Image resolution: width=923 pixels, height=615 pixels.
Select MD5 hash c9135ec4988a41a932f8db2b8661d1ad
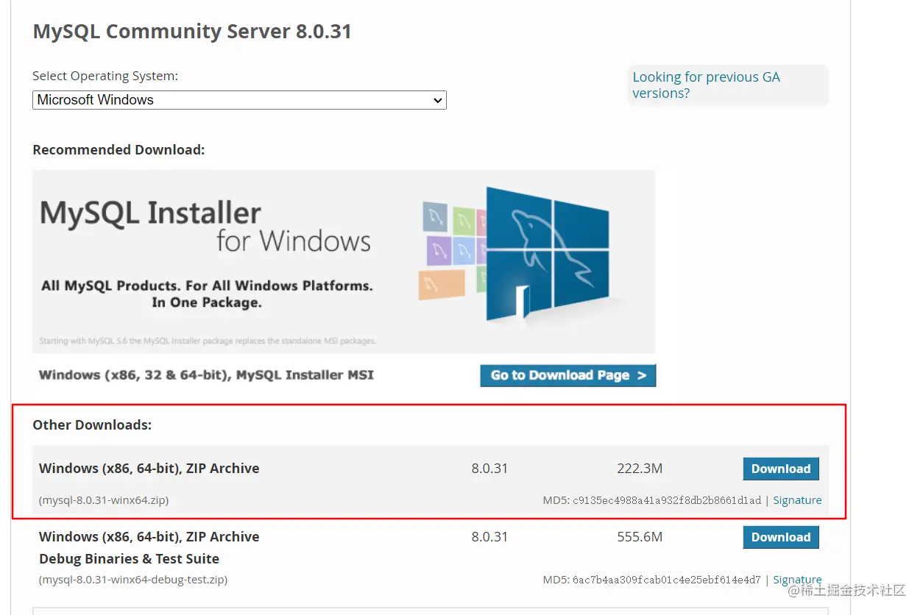coord(667,500)
